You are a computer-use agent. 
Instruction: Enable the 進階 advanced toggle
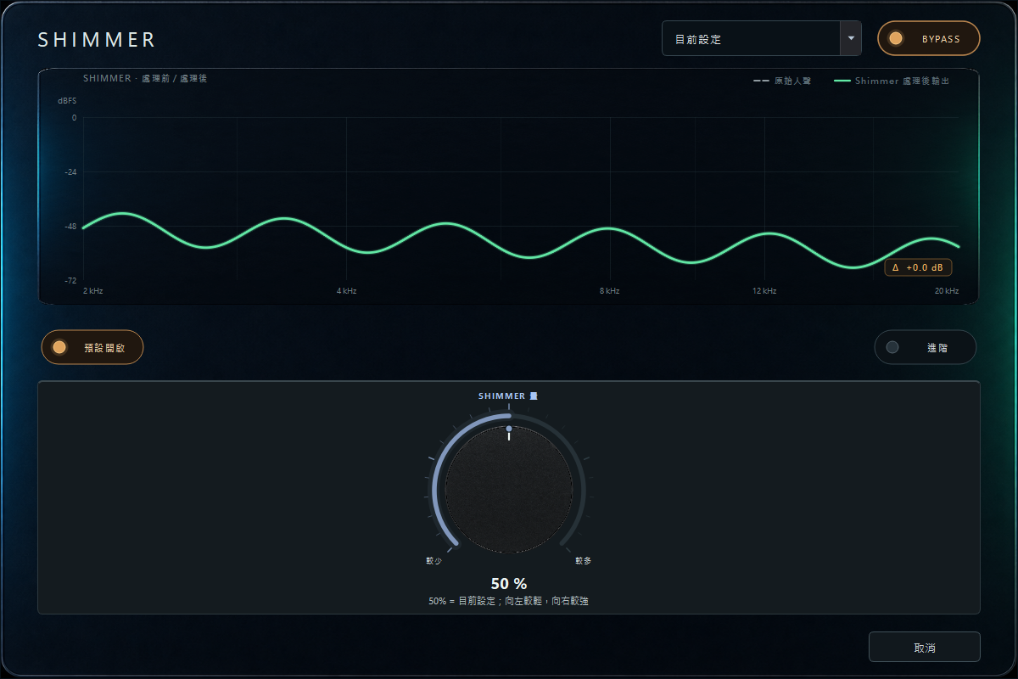point(926,347)
